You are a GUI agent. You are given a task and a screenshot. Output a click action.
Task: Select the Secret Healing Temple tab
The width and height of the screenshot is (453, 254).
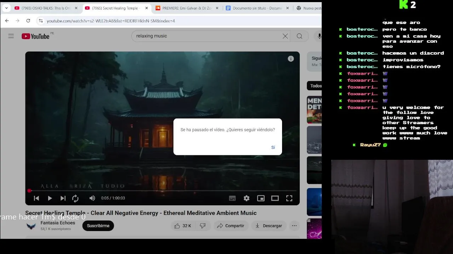pos(116,8)
